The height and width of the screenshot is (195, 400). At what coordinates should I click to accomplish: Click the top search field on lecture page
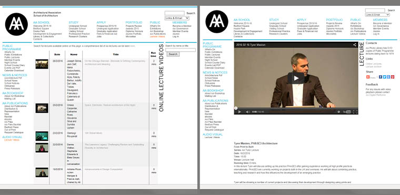tap(375, 11)
